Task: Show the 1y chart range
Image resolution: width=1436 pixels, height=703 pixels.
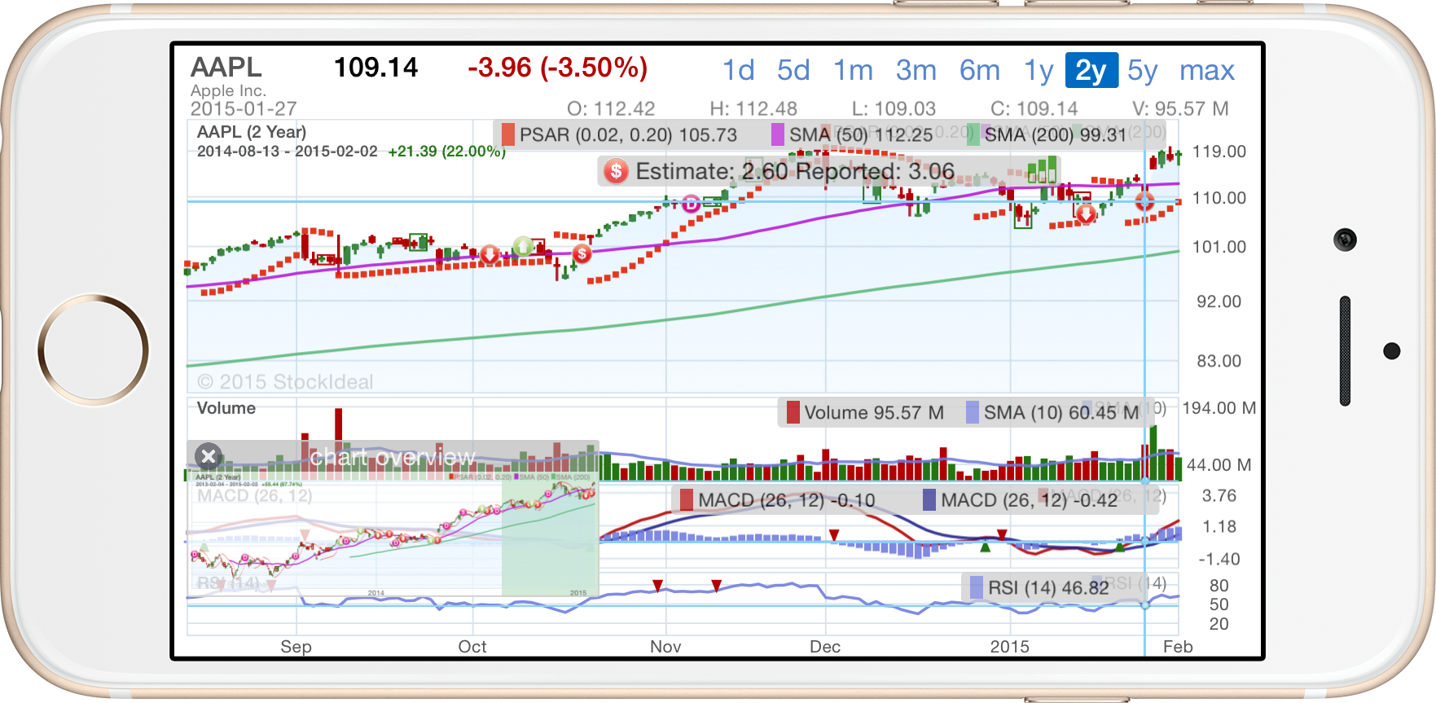Action: pyautogui.click(x=1039, y=70)
